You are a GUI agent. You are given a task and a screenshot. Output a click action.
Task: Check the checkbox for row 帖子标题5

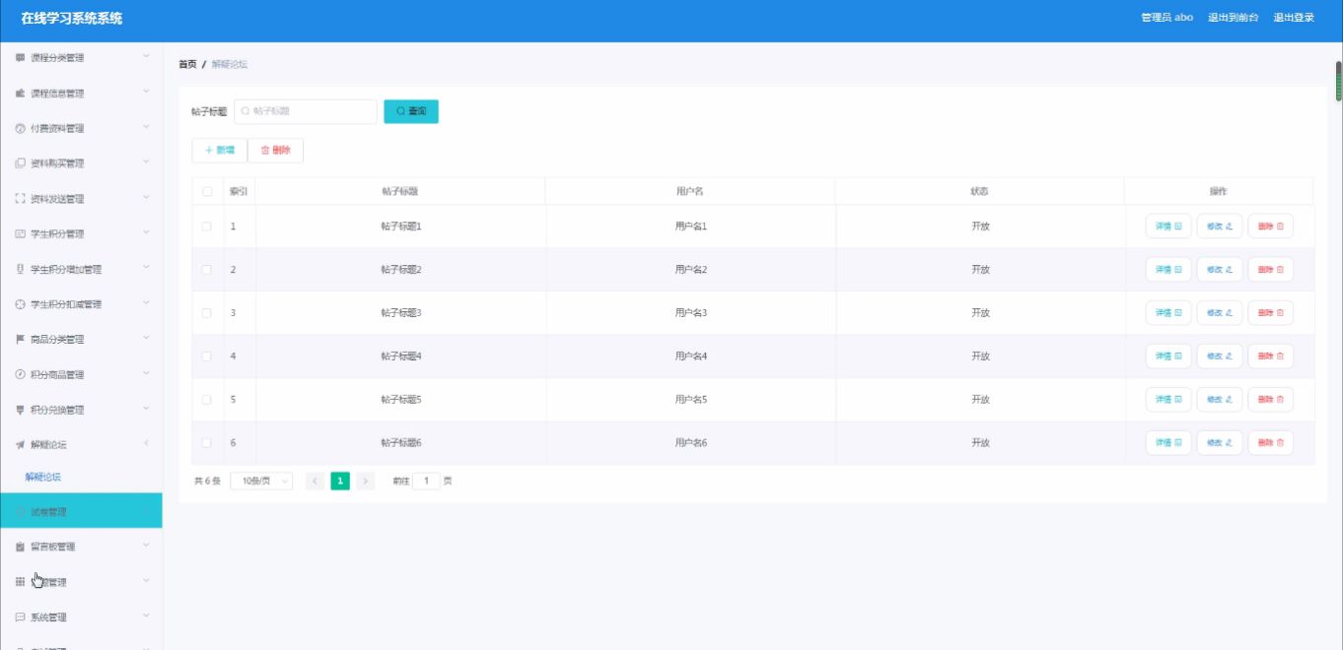pyautogui.click(x=207, y=400)
